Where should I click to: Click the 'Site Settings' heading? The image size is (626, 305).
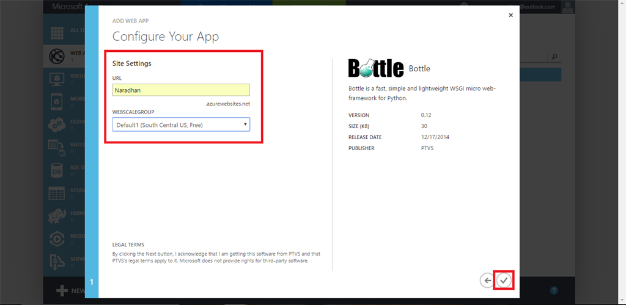tap(132, 63)
